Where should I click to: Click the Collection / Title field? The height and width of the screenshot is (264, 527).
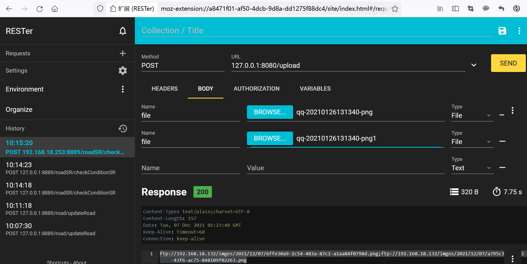pyautogui.click(x=318, y=30)
